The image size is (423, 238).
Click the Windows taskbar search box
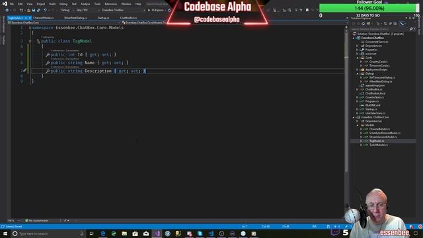coord(48,233)
